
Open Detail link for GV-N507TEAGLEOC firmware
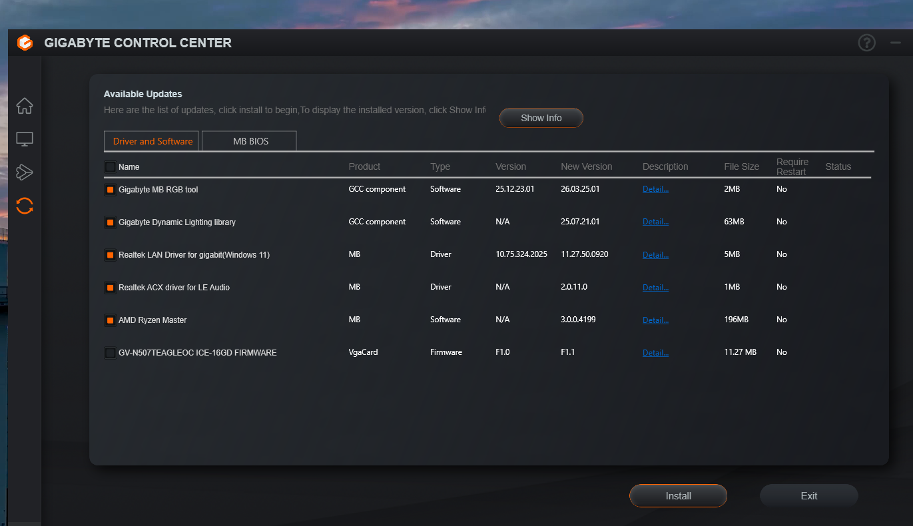655,352
